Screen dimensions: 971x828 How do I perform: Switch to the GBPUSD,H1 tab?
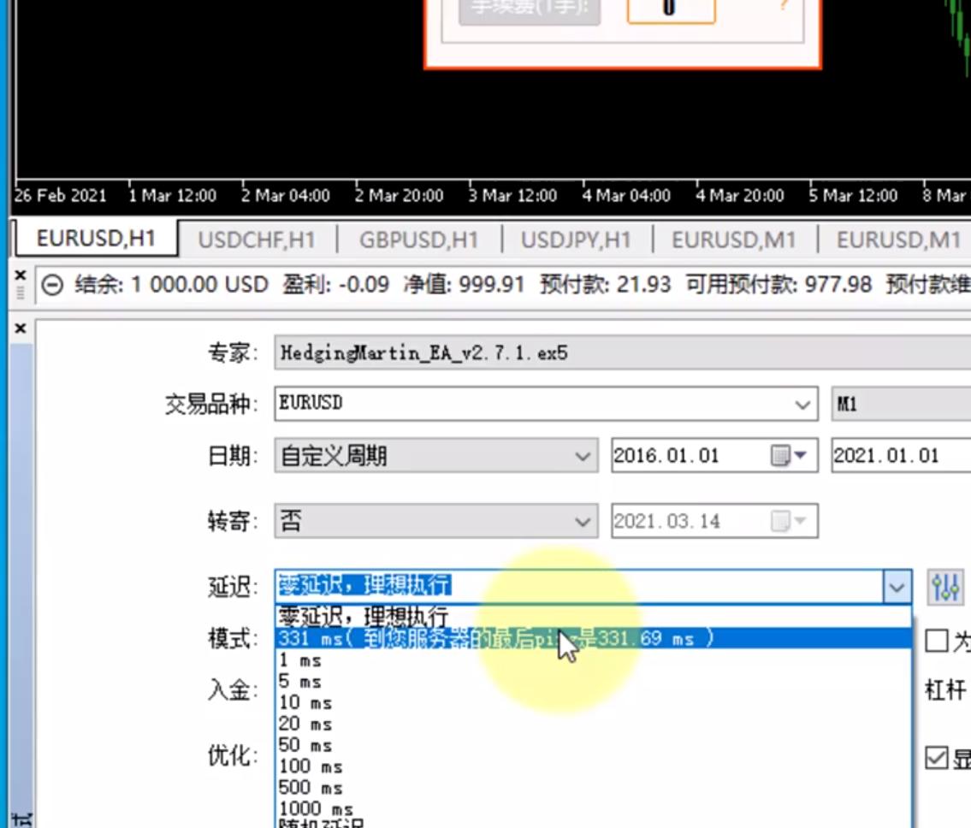[418, 240]
